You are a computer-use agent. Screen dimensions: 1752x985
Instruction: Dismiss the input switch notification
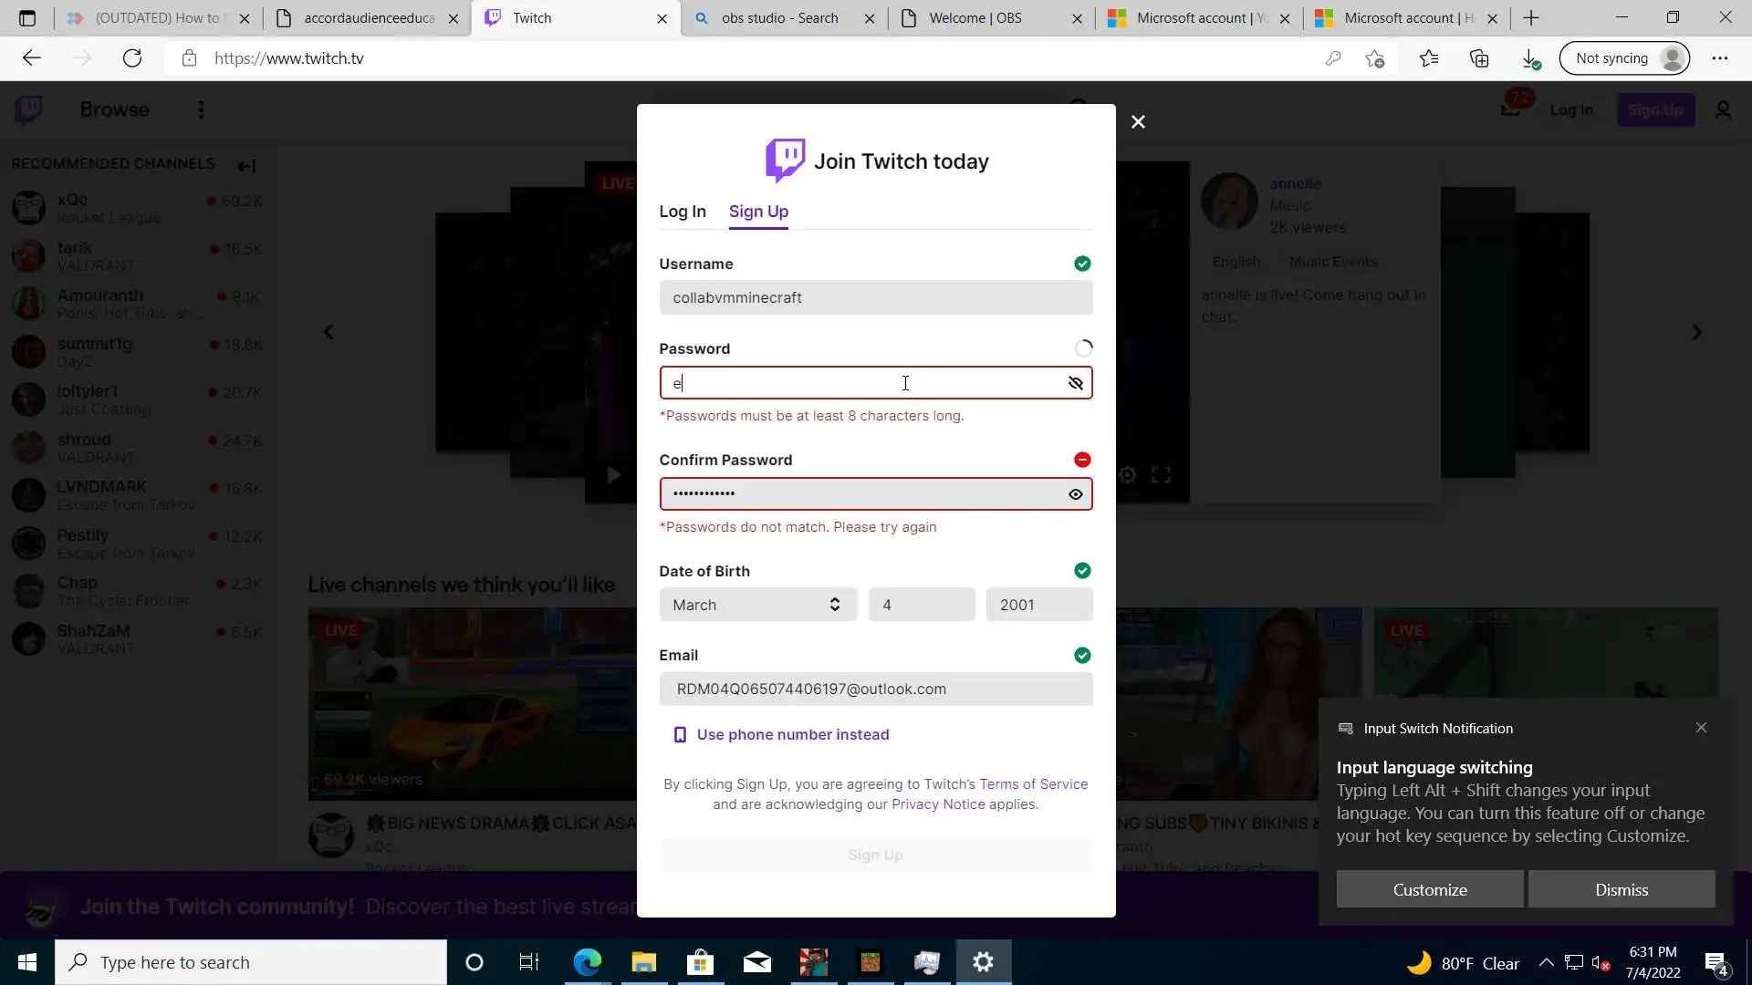[1622, 889]
